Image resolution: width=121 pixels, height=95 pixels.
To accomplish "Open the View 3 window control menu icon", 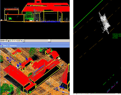I will coord(2,45).
